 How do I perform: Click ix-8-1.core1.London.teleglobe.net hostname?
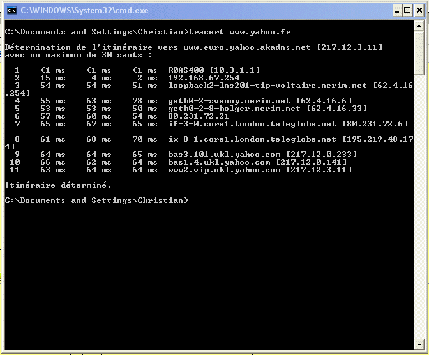click(x=252, y=139)
